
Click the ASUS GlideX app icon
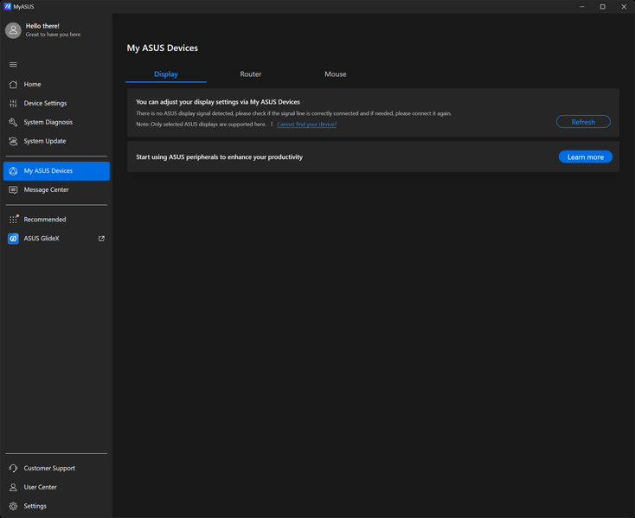[13, 239]
